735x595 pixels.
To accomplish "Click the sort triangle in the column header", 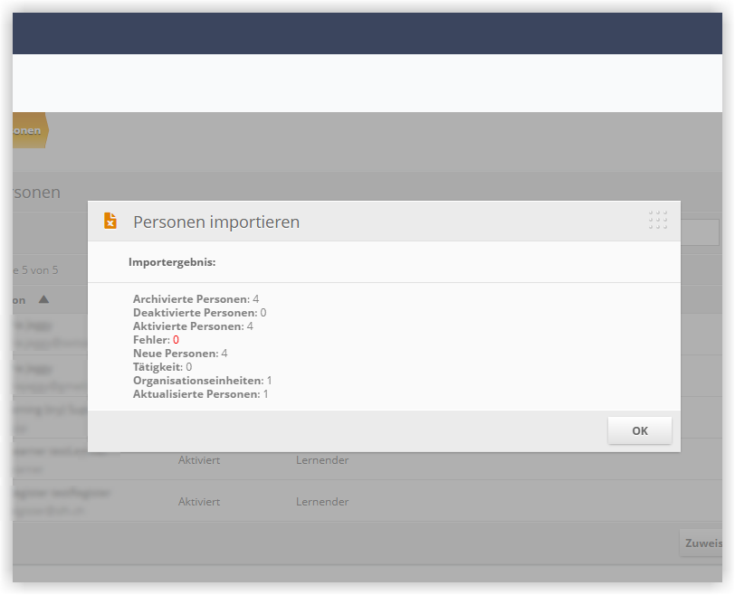I will coord(43,299).
